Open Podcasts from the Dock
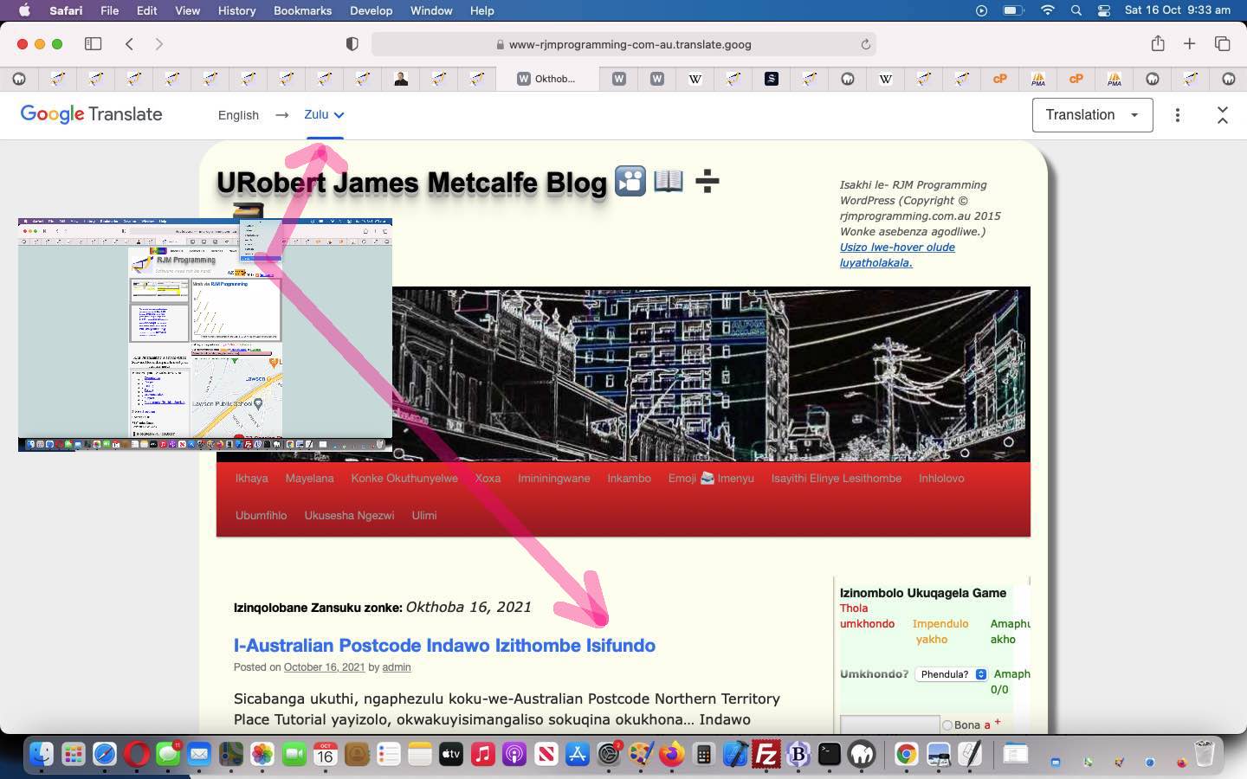The width and height of the screenshot is (1247, 779). tap(514, 755)
